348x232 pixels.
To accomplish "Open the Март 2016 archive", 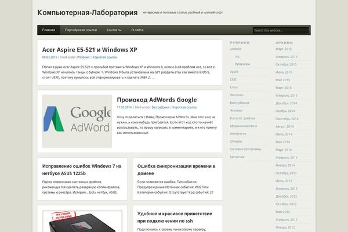I will [x=284, y=49].
